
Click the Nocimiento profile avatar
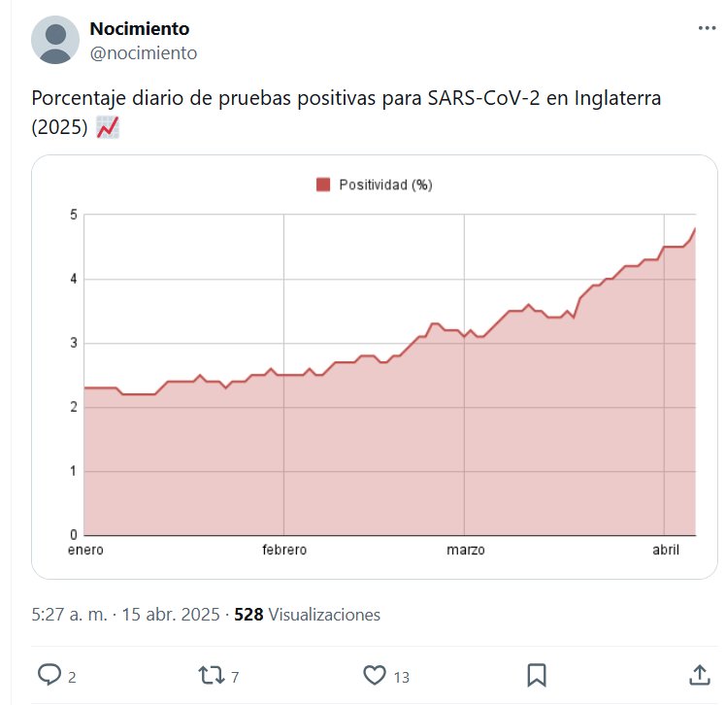pyautogui.click(x=55, y=40)
